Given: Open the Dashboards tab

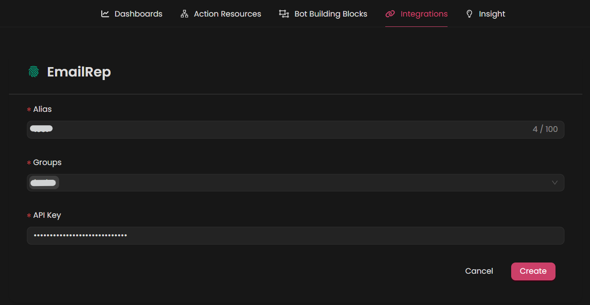Looking at the screenshot, I should click(138, 14).
